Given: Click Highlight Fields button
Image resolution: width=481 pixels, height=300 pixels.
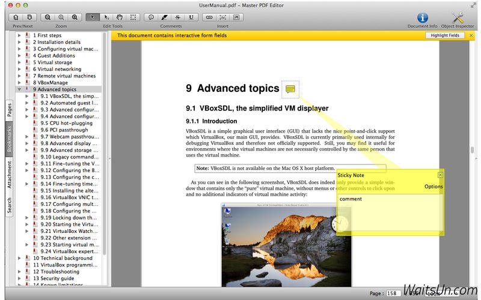Looking at the screenshot, I should click(445, 35).
